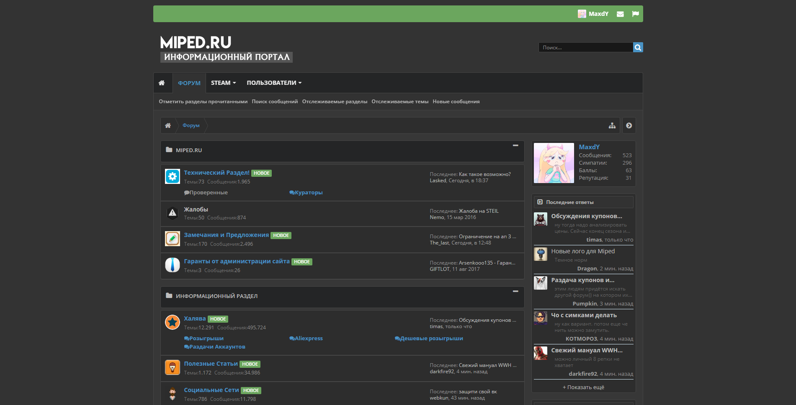Open the inbox envelope icon

(x=620, y=14)
